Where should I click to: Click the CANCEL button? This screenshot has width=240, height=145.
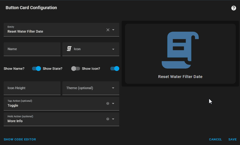tap(215, 139)
